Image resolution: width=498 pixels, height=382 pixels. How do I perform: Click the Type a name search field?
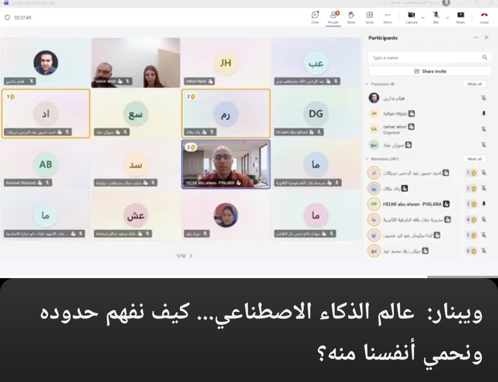tap(424, 58)
